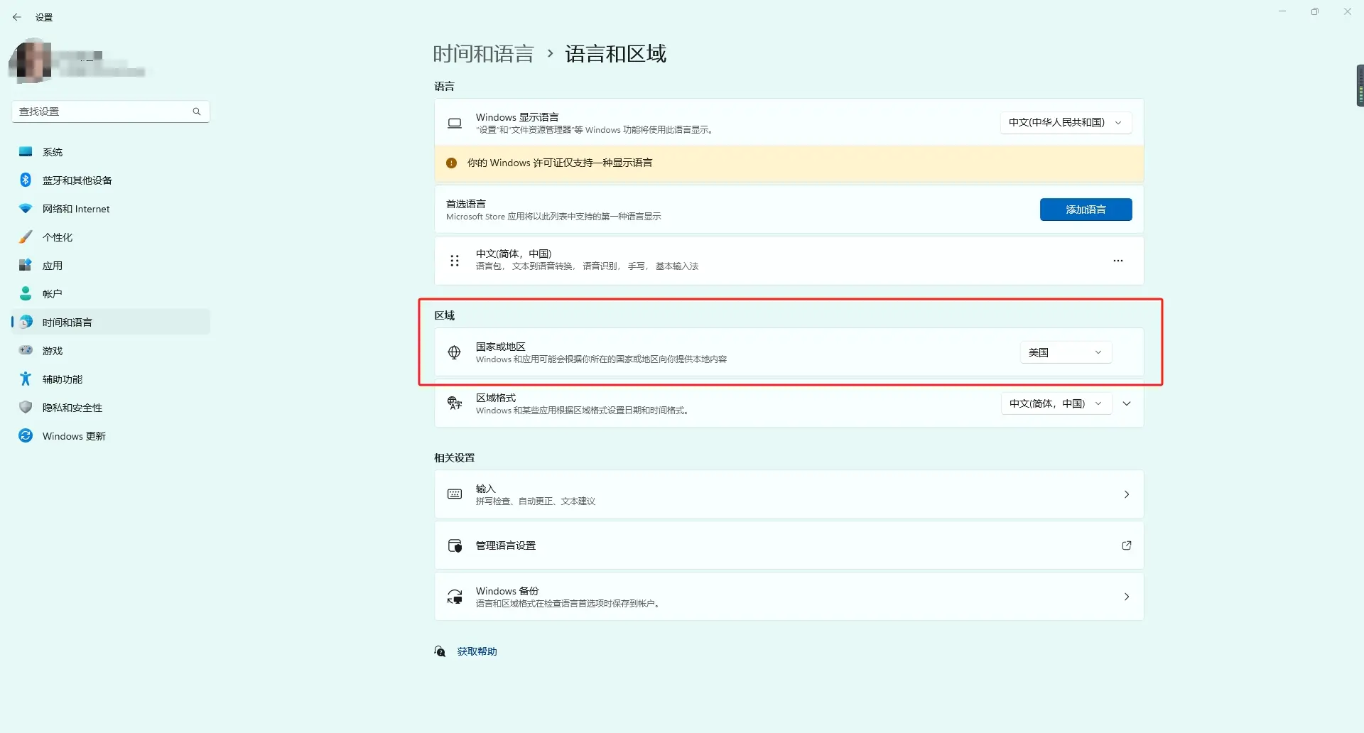Click the apps icon beside 应用

coord(26,265)
